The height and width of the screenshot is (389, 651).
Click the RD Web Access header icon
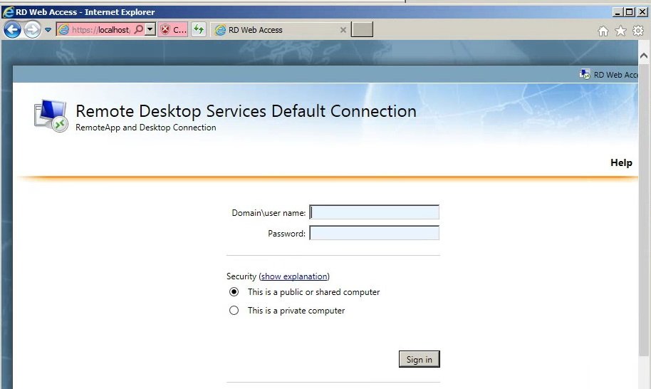click(585, 74)
